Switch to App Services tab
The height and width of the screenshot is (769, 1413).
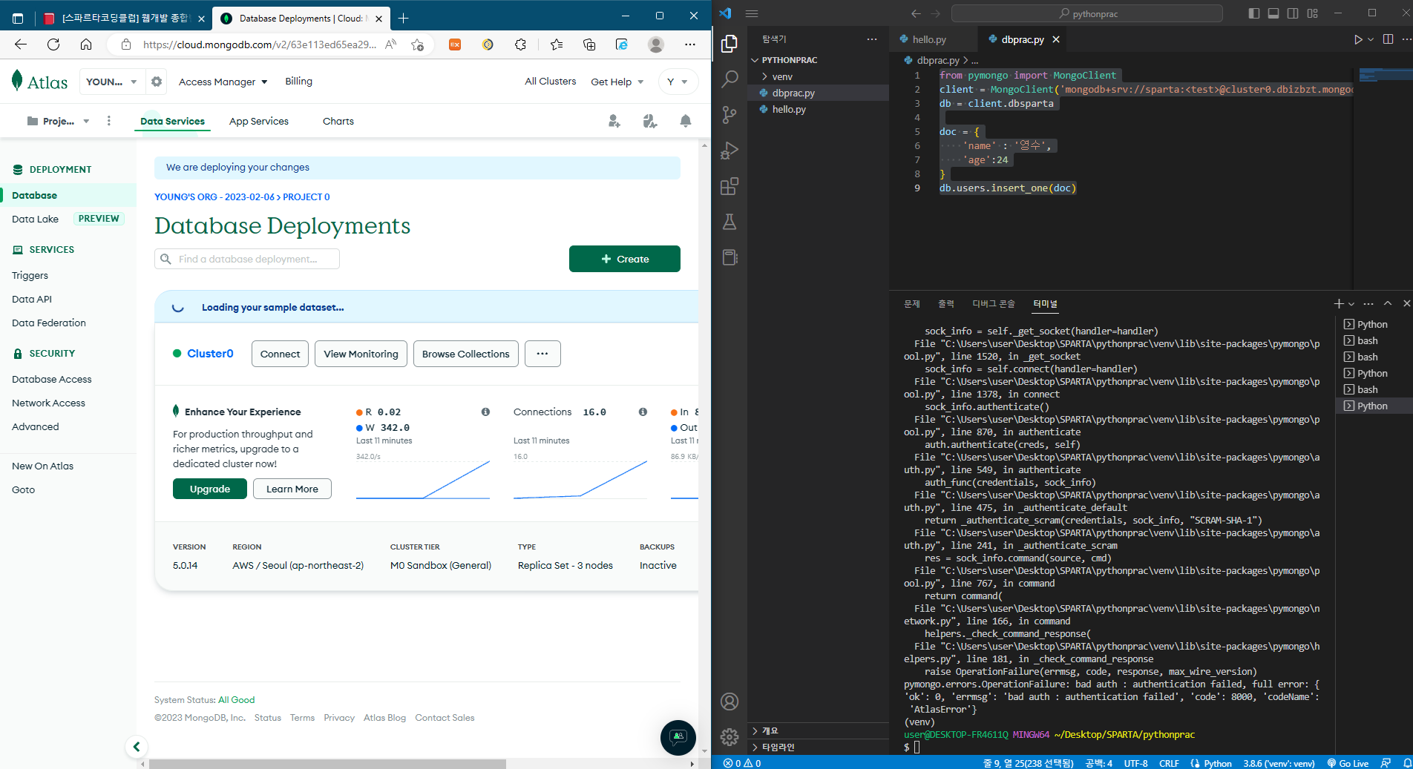[x=258, y=121]
